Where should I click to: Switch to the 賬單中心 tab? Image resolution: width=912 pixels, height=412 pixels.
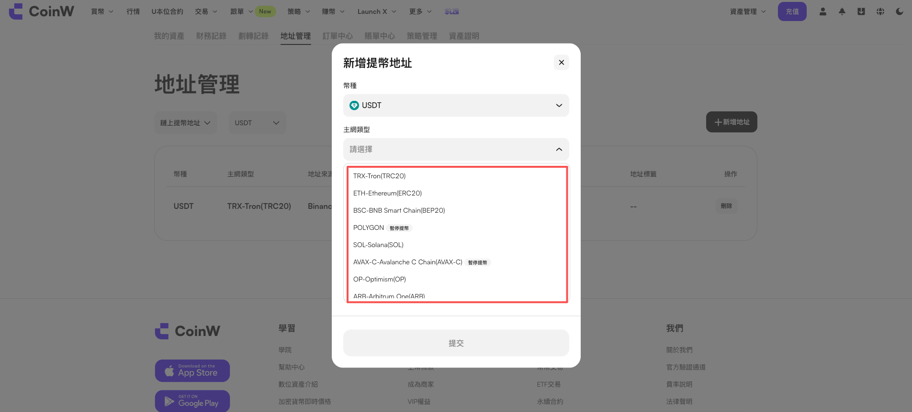[380, 36]
